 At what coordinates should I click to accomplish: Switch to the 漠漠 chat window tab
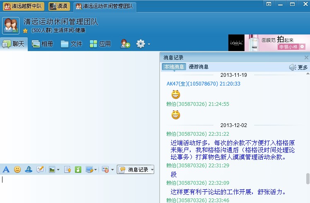59,6
